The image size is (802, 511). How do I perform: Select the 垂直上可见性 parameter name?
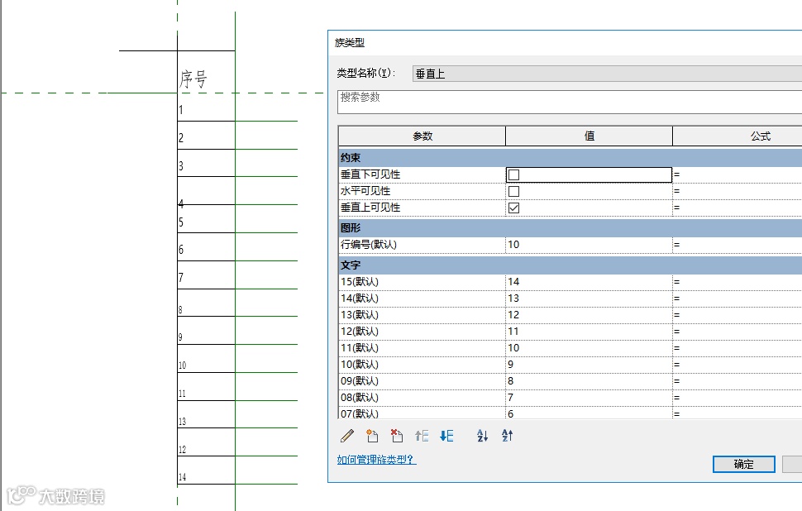pos(370,208)
